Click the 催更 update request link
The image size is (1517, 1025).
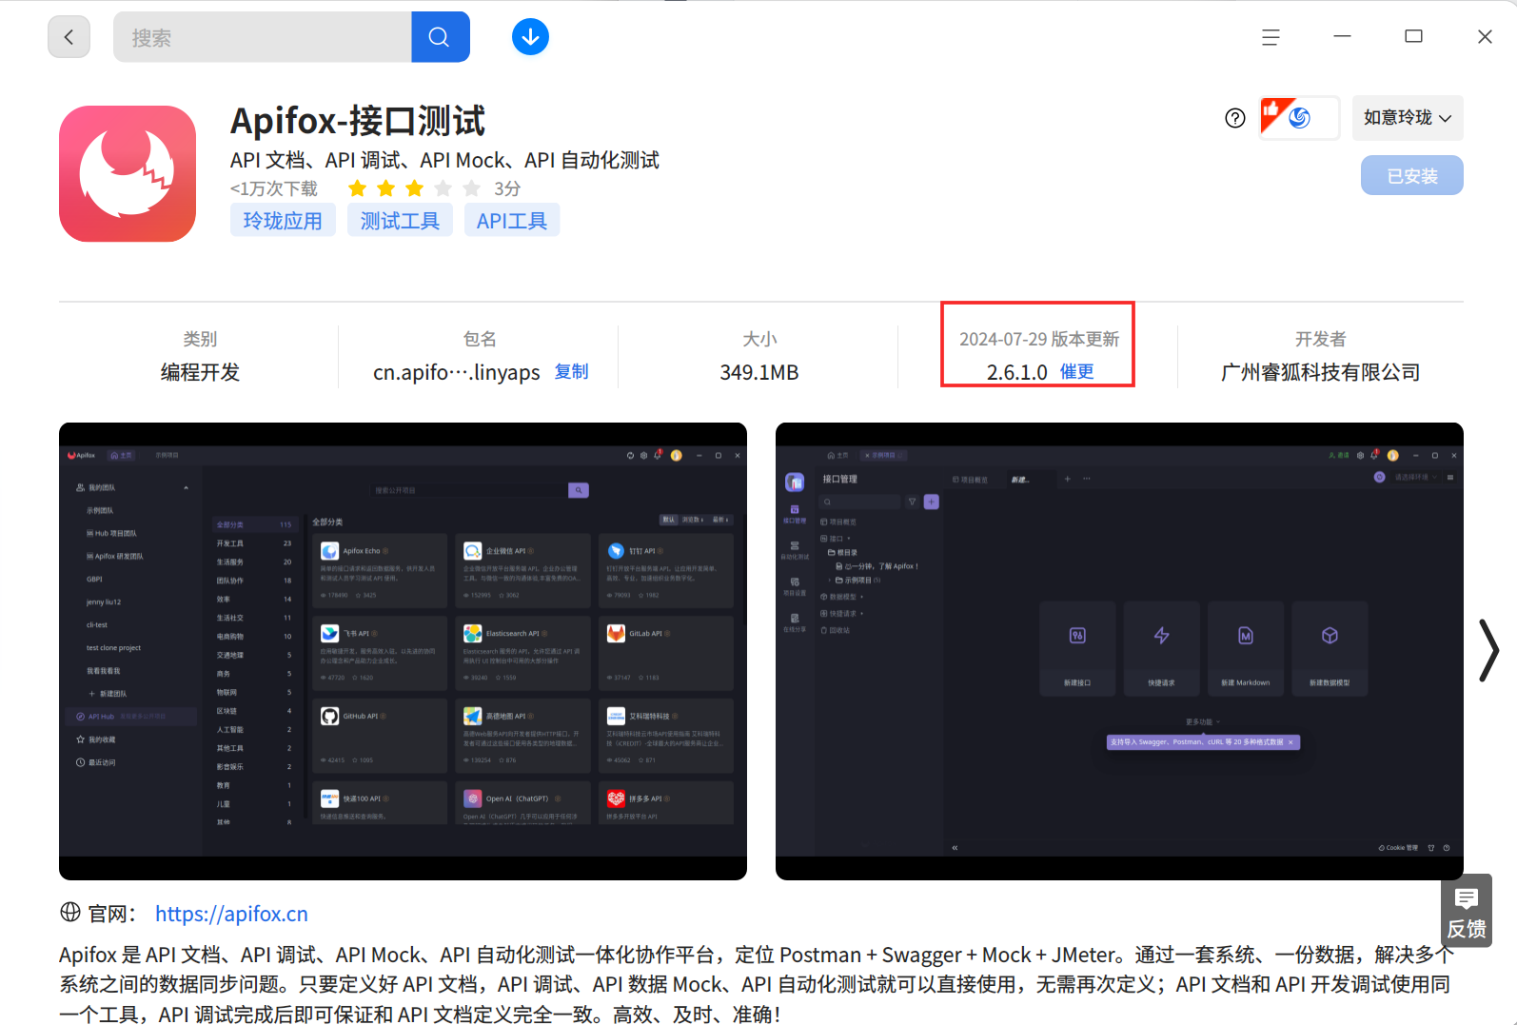1077,372
